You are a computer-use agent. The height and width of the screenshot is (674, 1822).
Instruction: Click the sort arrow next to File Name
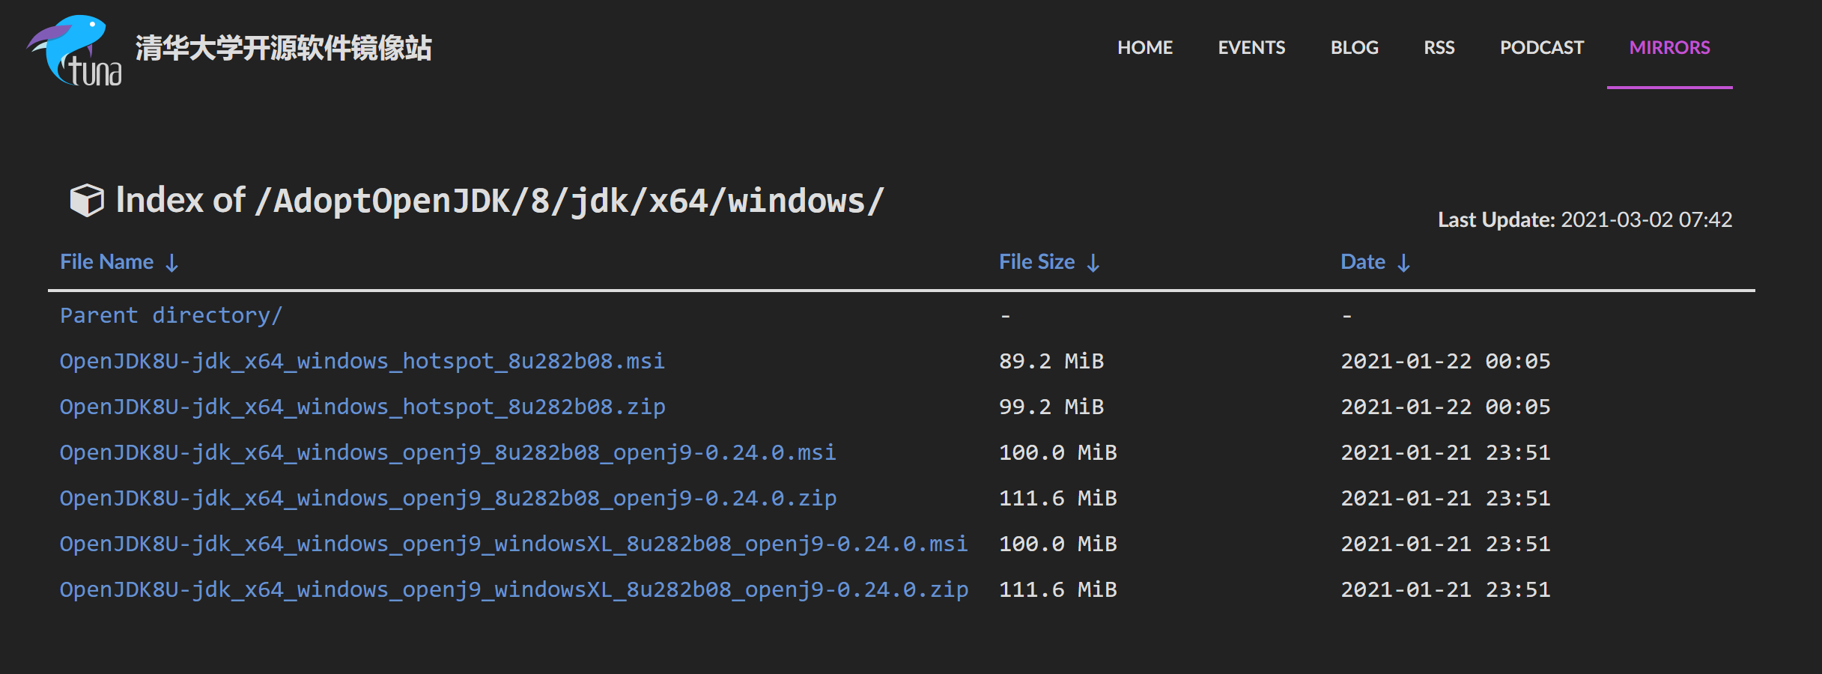(171, 263)
